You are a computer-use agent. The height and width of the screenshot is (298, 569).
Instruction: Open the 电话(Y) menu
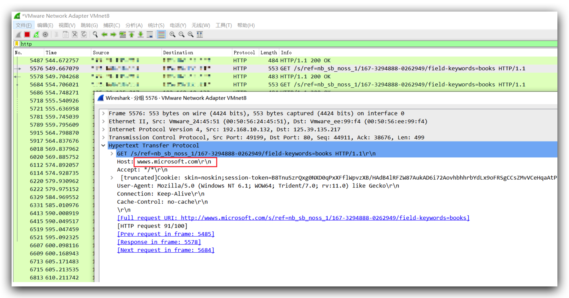tap(178, 25)
